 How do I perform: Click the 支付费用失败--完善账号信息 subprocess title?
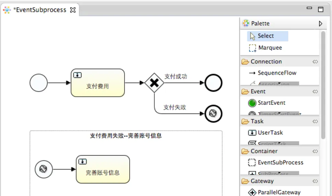(x=126, y=136)
